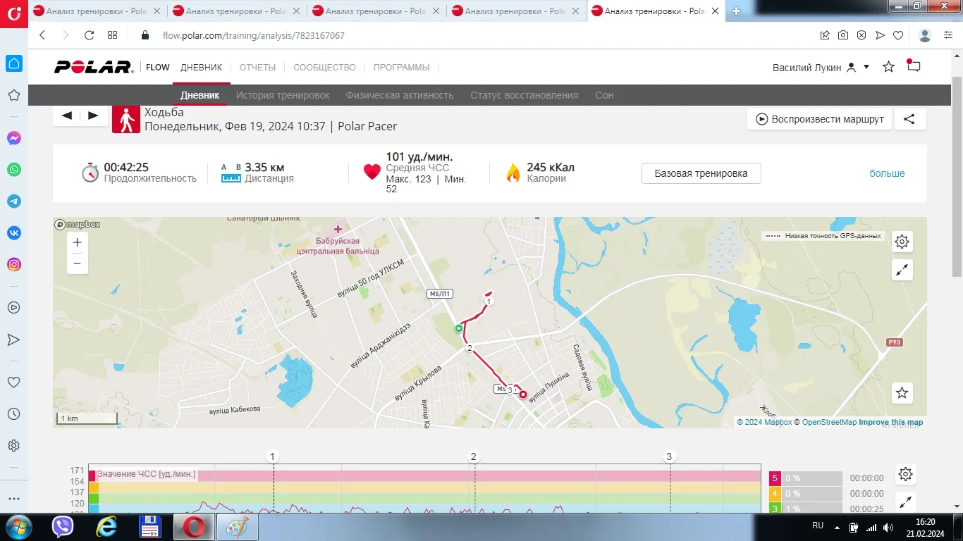The height and width of the screenshot is (541, 963).
Task: Share the training with share icon
Action: tap(909, 119)
